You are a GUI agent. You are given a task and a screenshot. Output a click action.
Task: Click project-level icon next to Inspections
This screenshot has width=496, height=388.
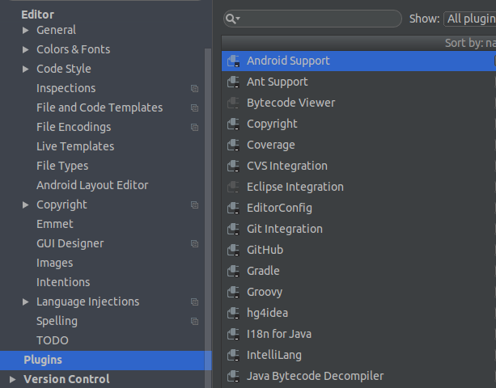pos(194,88)
